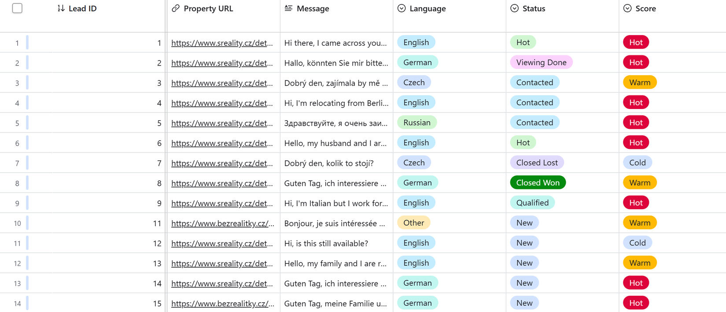
Task: Select the Closed Lost status tag
Action: click(x=537, y=163)
